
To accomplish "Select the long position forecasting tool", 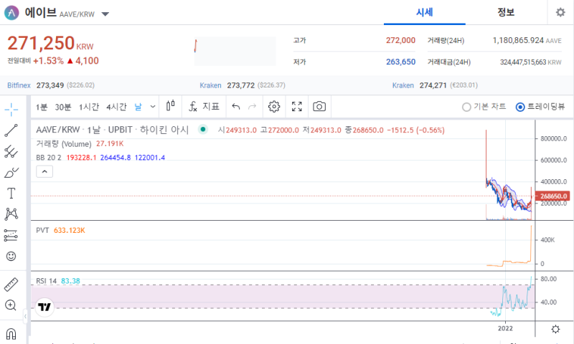I will point(11,236).
